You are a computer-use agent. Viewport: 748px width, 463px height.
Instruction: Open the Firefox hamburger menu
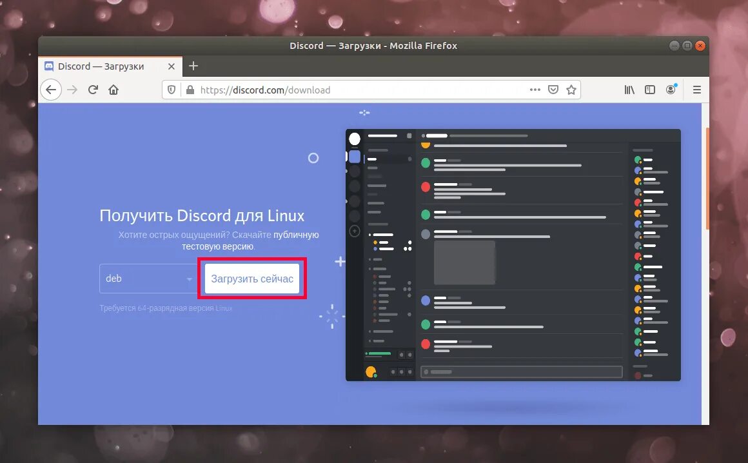[697, 90]
